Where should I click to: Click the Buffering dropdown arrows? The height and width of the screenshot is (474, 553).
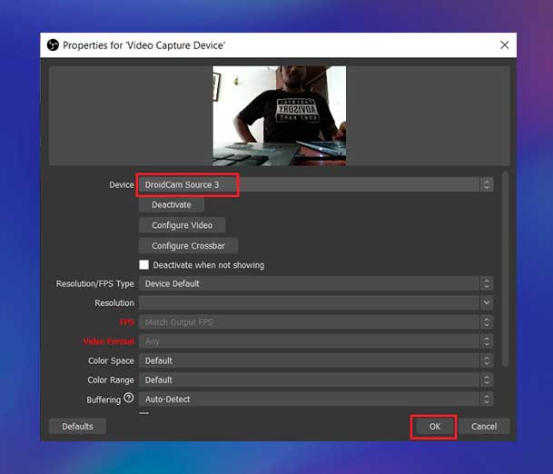pyautogui.click(x=487, y=400)
